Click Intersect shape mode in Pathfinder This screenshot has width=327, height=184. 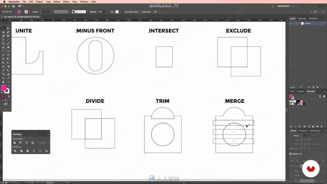click(x=26, y=143)
